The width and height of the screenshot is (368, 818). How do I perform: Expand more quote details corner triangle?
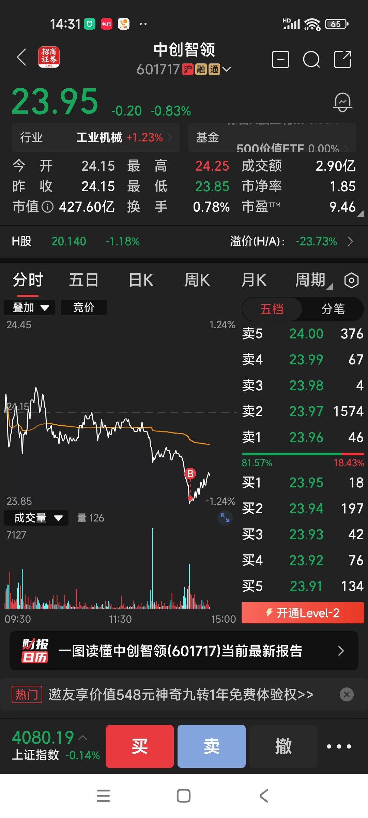point(361,214)
